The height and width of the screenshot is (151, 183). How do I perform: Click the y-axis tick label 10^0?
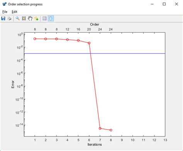(20, 35)
